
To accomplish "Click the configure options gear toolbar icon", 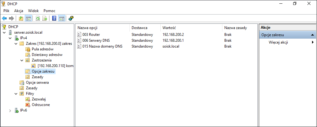I will tap(71, 19).
